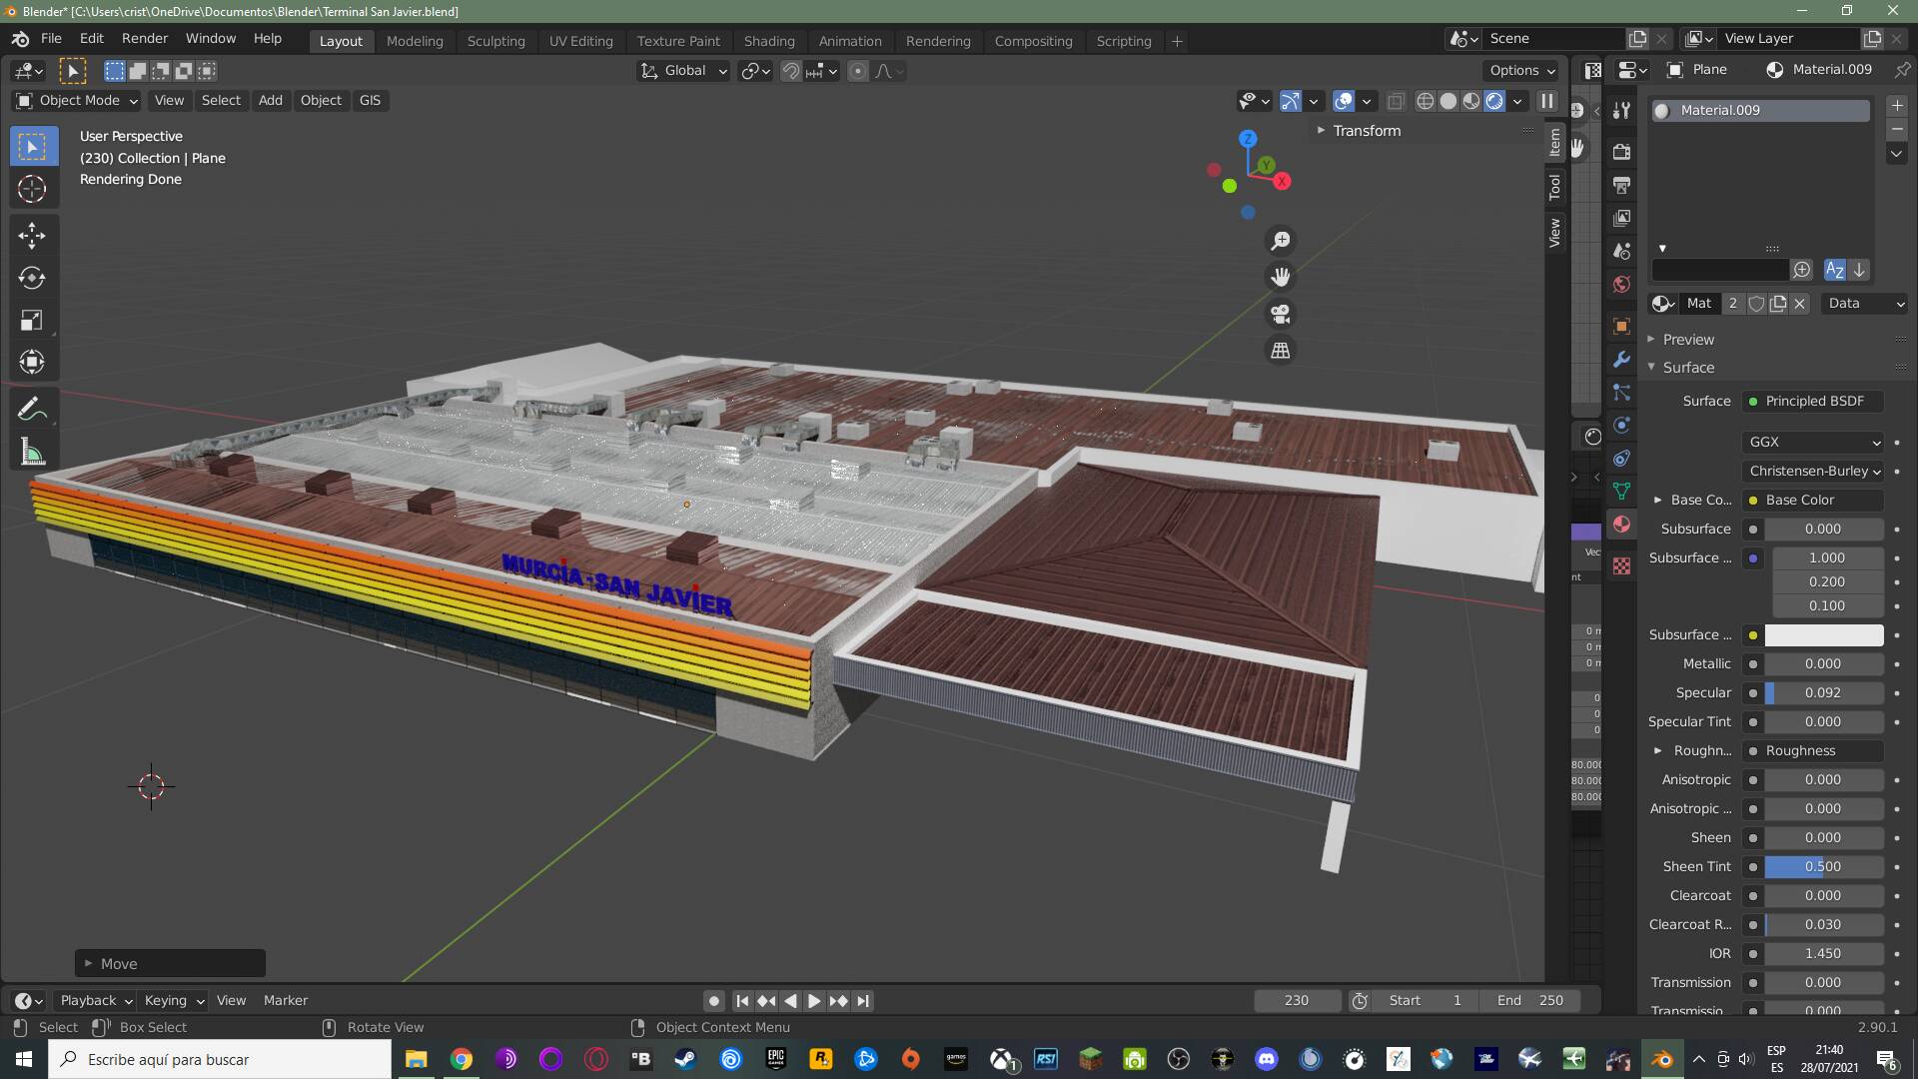
Task: Select the Measure tool
Action: coord(32,453)
